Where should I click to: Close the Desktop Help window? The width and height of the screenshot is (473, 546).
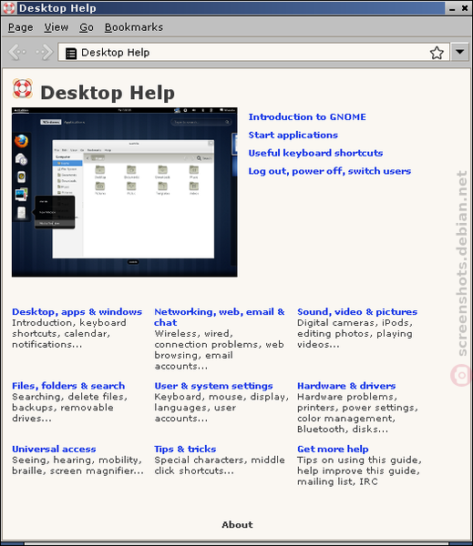tap(465, 8)
